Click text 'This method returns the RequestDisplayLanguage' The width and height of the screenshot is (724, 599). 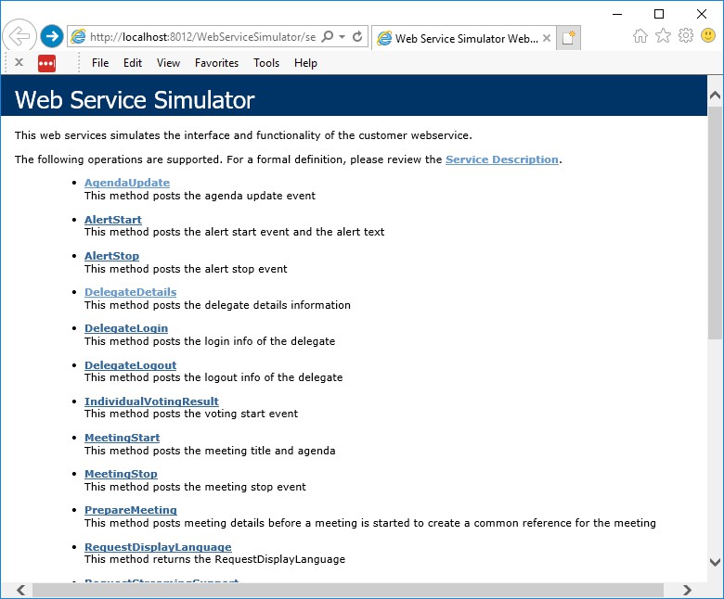point(214,559)
